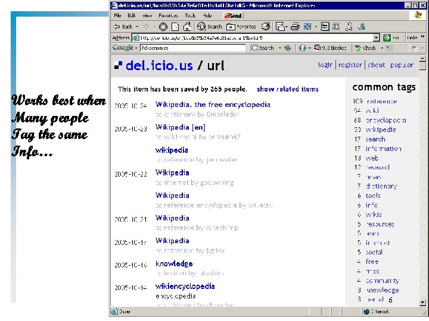
Task: Open the Help menu
Action: [x=207, y=15]
